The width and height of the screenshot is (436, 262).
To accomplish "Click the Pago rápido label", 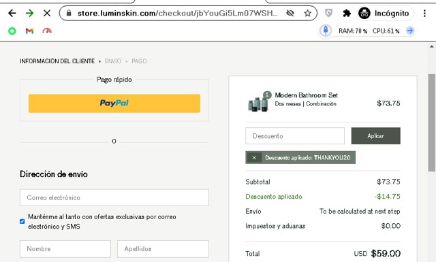I will (114, 80).
